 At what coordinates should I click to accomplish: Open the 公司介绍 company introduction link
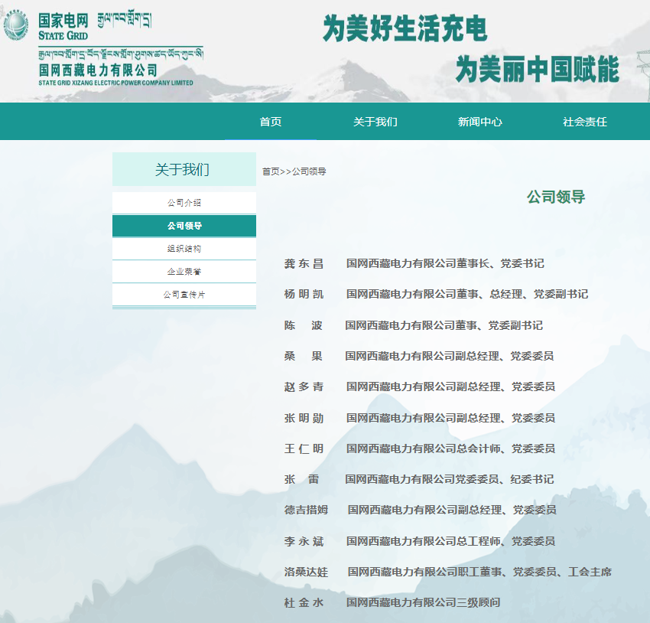(184, 201)
